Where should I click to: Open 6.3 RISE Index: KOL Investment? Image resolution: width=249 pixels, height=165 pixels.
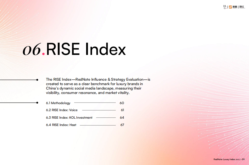[x=69, y=118]
